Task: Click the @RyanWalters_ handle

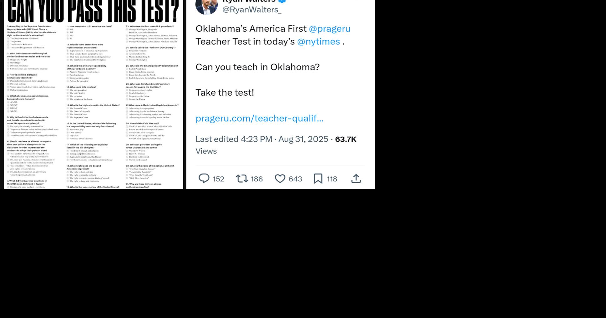Action: tap(252, 9)
